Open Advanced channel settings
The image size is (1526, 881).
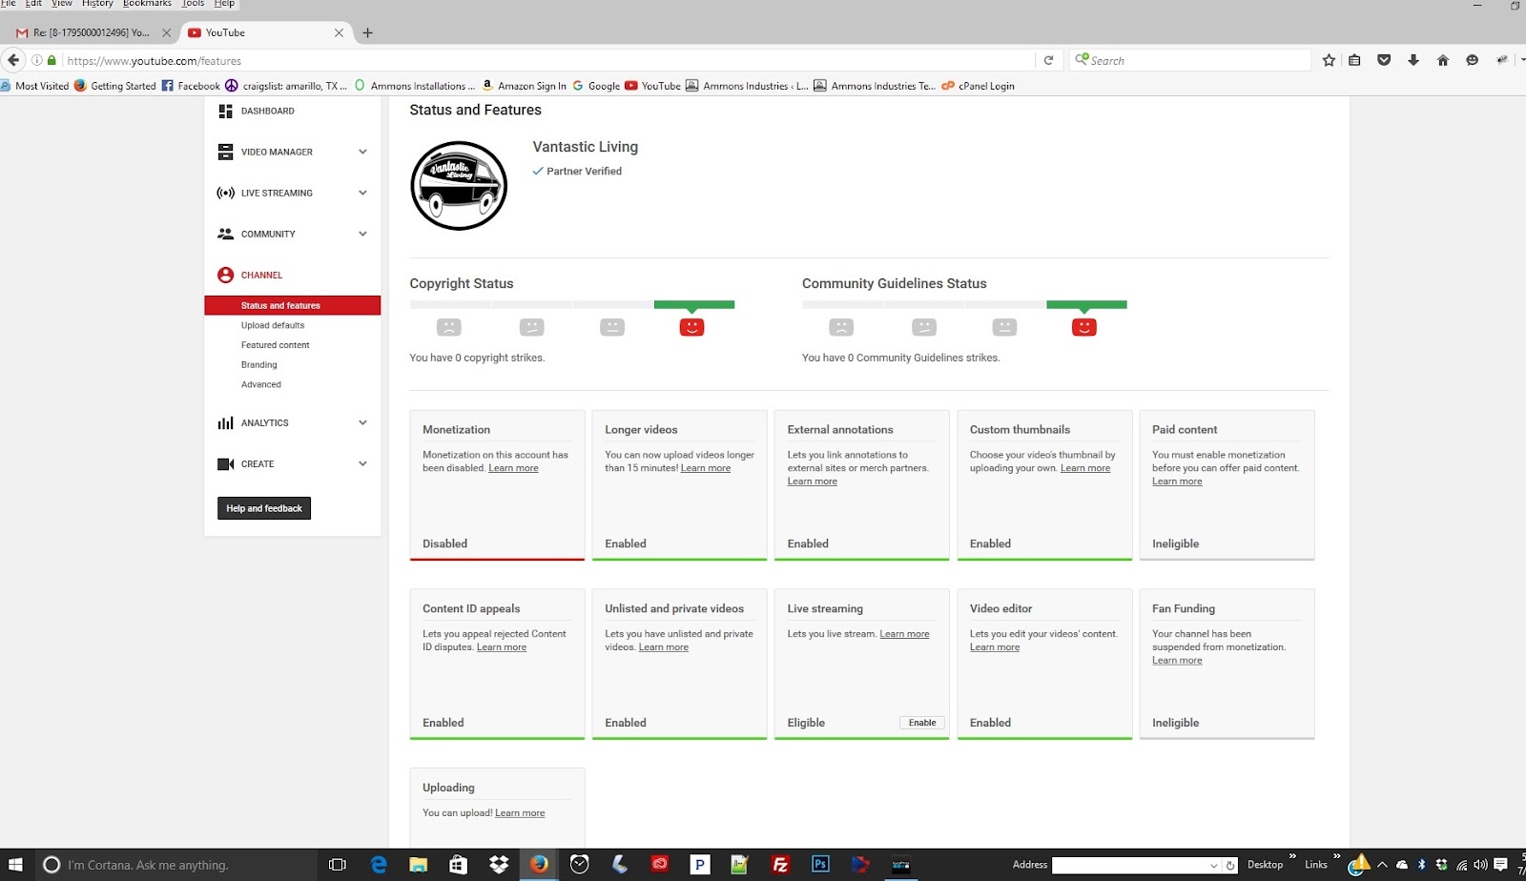tap(260, 385)
